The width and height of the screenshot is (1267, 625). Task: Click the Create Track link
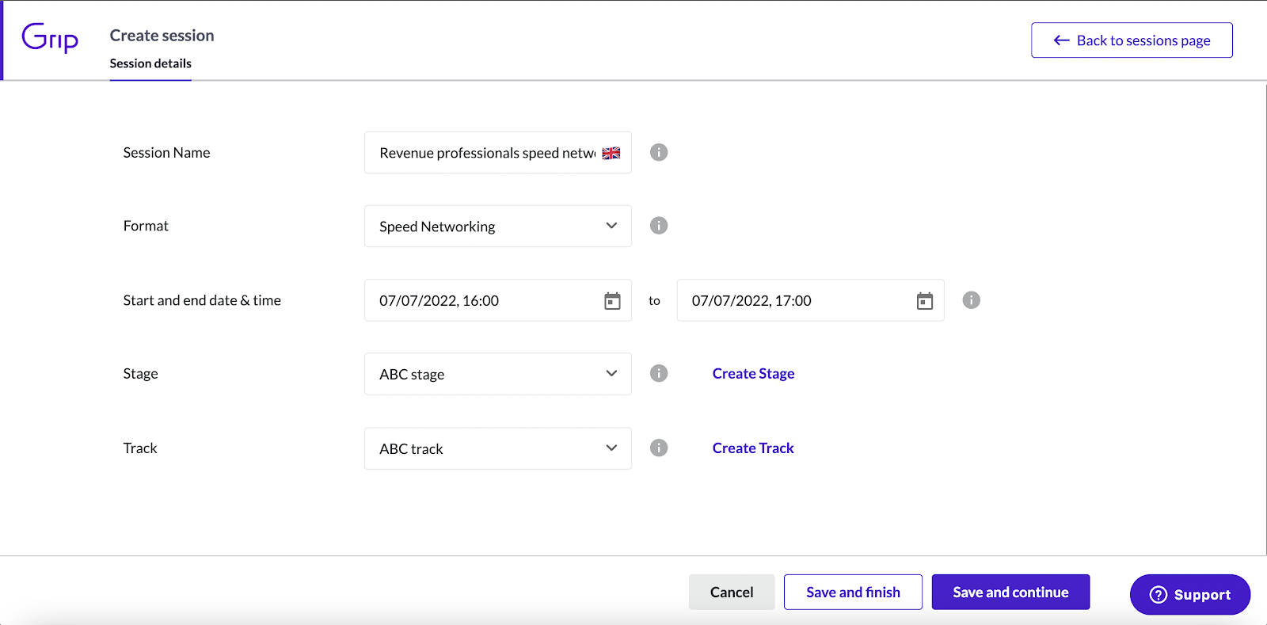click(753, 448)
